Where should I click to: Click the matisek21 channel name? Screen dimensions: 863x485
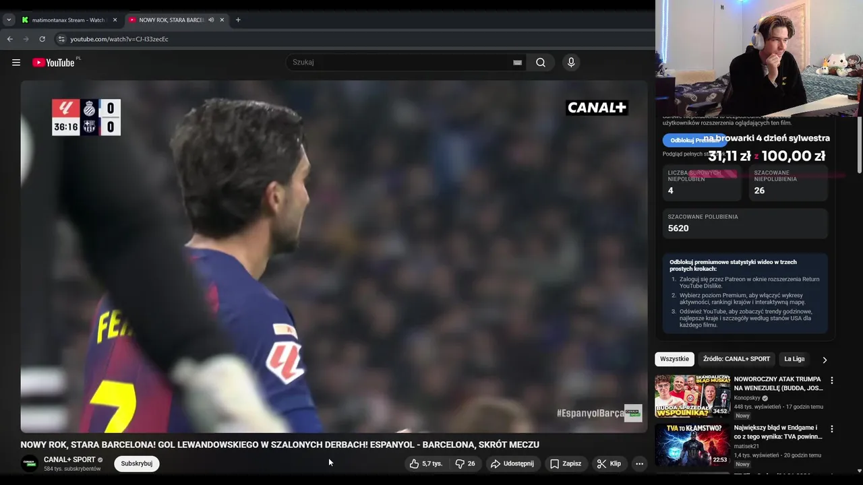(746, 447)
